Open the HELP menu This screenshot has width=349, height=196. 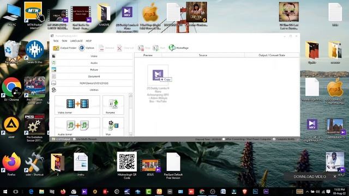[88, 41]
